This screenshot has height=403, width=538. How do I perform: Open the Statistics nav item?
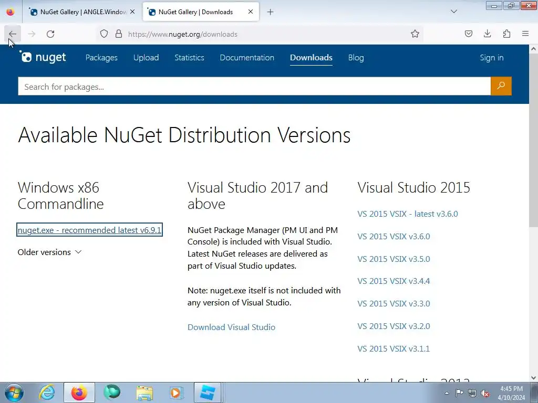click(189, 58)
